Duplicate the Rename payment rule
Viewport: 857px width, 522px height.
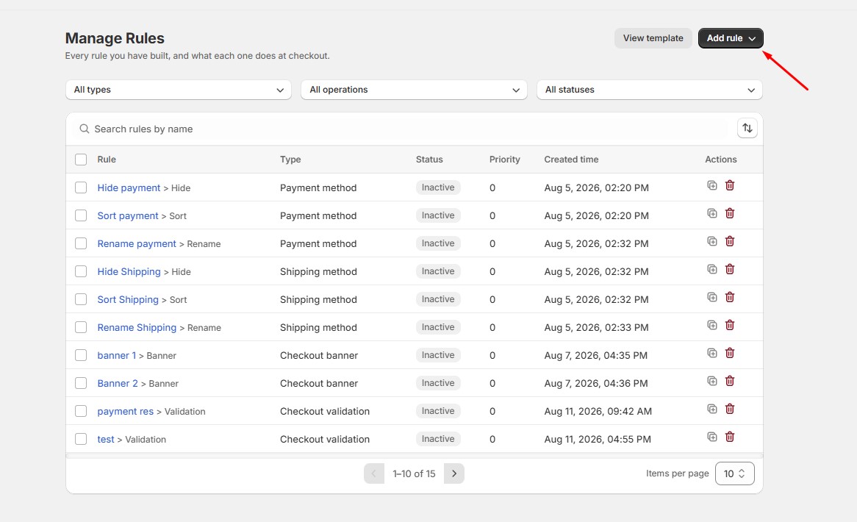click(x=711, y=241)
